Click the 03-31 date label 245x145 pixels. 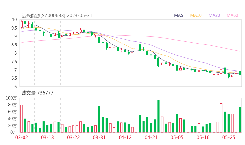click(99, 137)
